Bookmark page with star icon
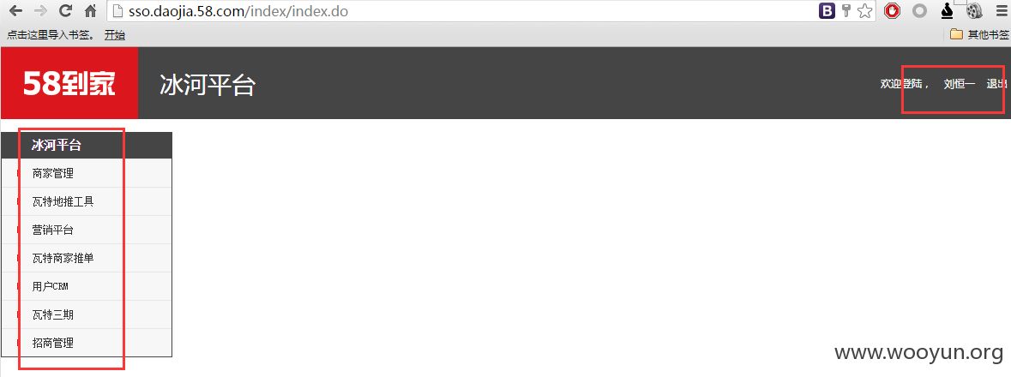This screenshot has width=1011, height=377. (864, 11)
